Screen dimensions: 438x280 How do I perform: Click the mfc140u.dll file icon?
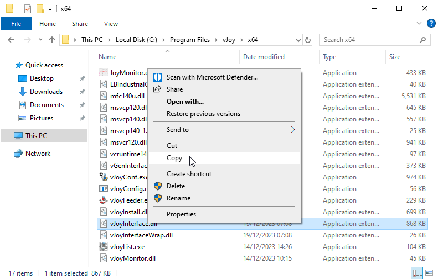click(104, 96)
